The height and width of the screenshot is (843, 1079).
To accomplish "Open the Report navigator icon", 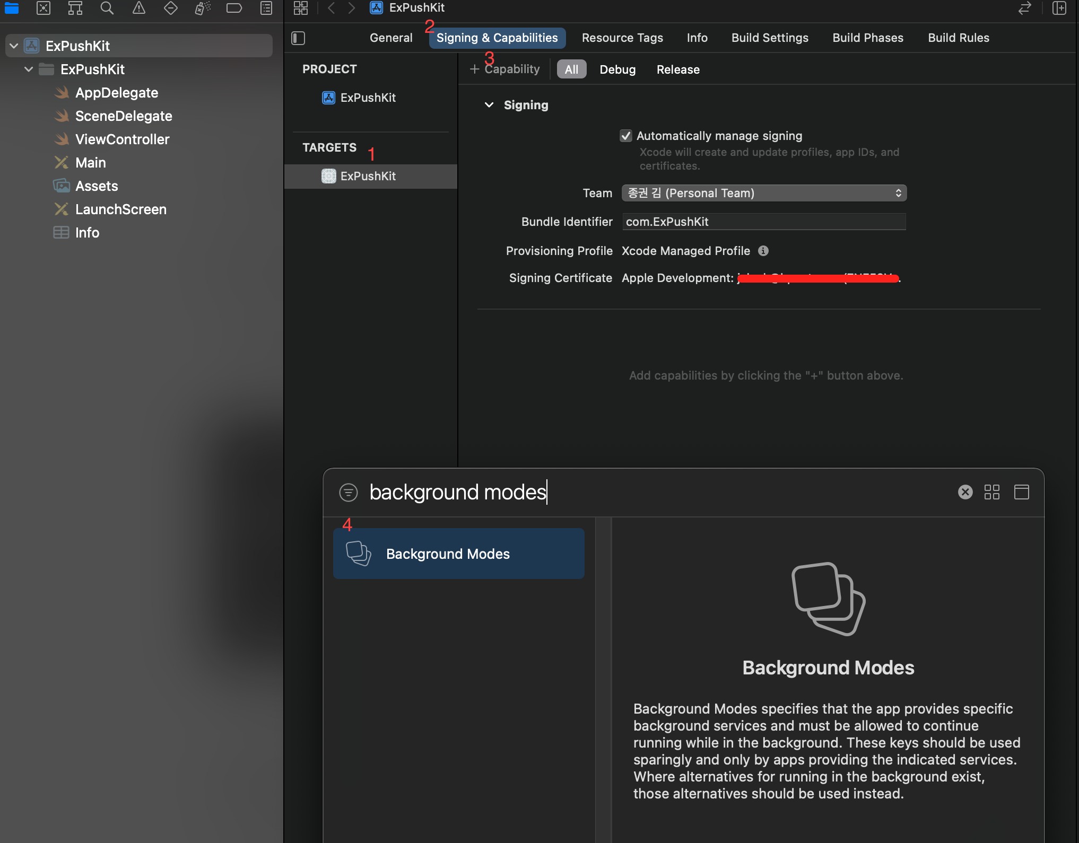I will point(266,8).
